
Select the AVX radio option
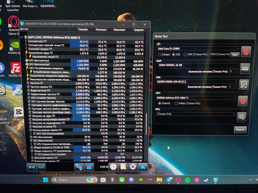[x=195, y=54]
